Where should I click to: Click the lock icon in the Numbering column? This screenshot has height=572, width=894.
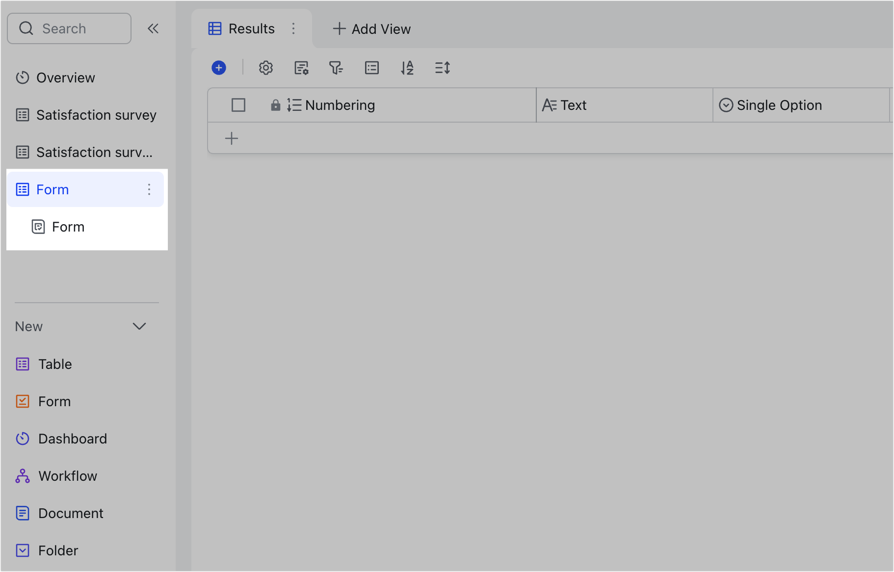[x=275, y=105]
